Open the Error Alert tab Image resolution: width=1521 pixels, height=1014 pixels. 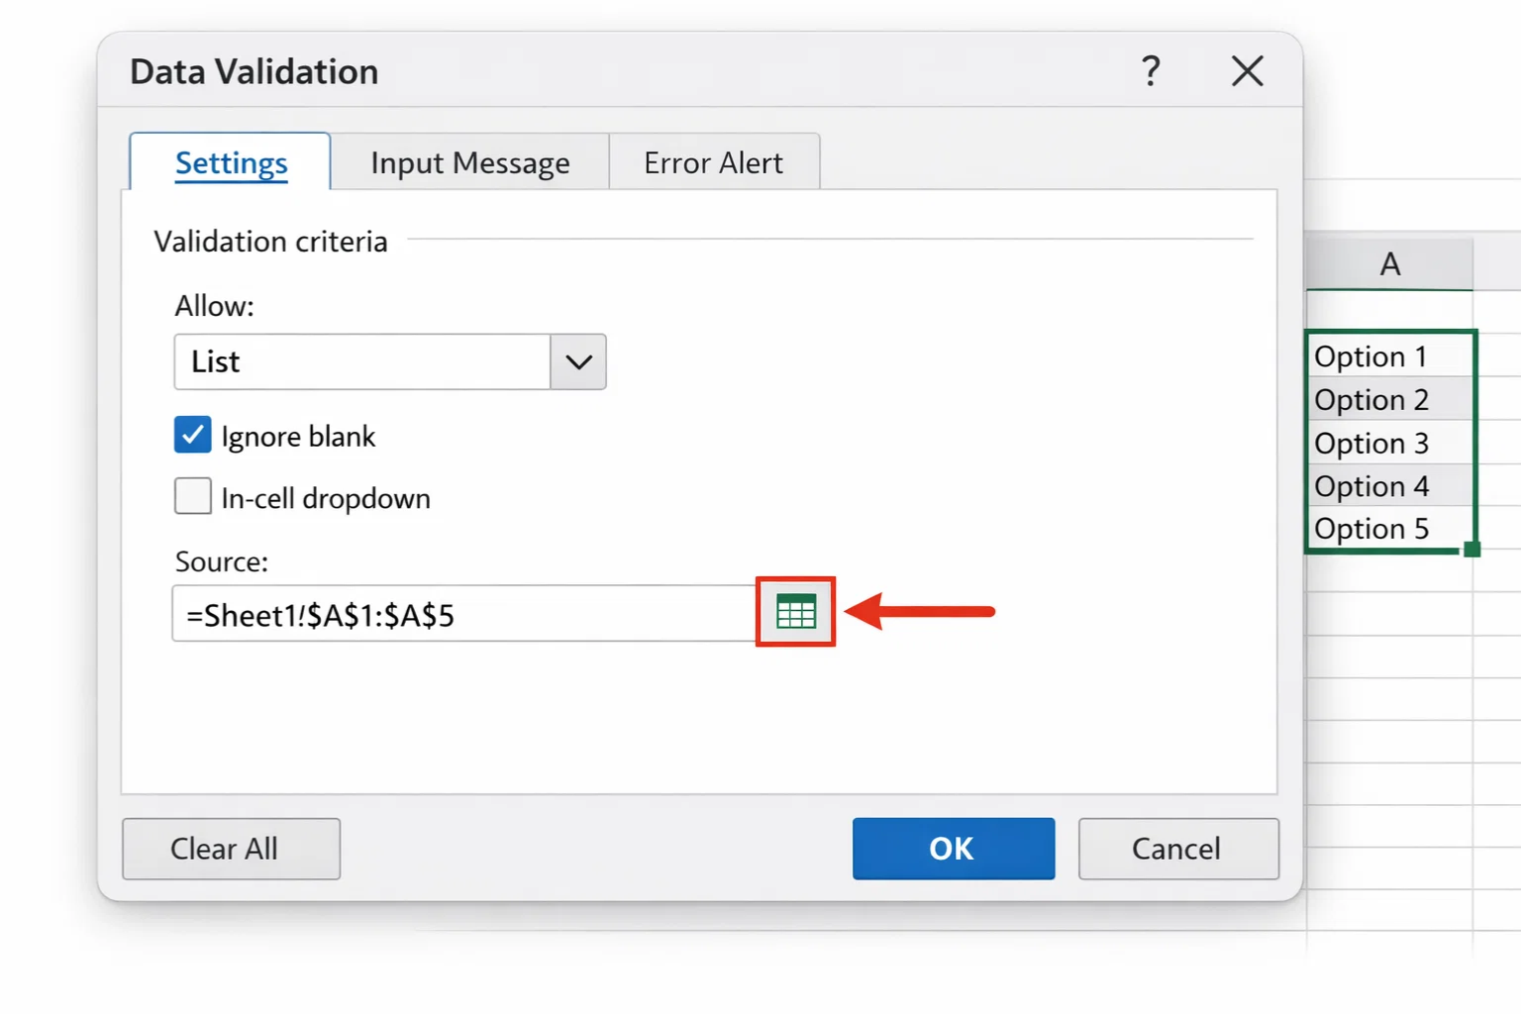coord(714,161)
